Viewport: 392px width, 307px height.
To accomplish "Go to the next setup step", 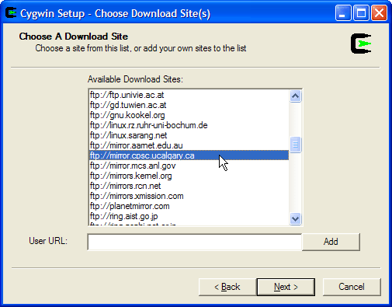I will [x=286, y=287].
